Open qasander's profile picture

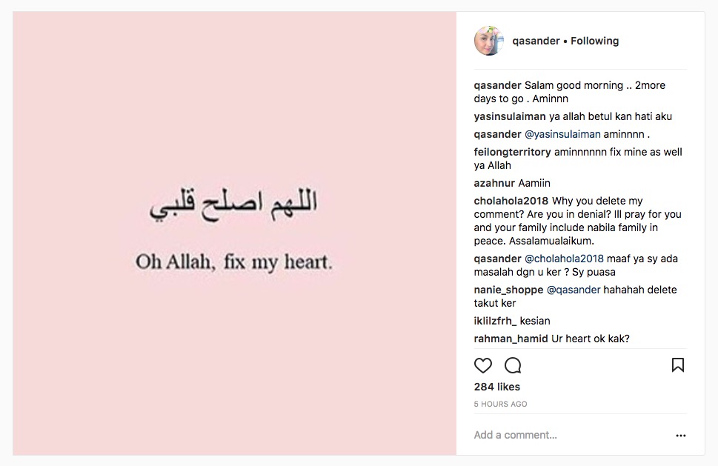point(489,41)
